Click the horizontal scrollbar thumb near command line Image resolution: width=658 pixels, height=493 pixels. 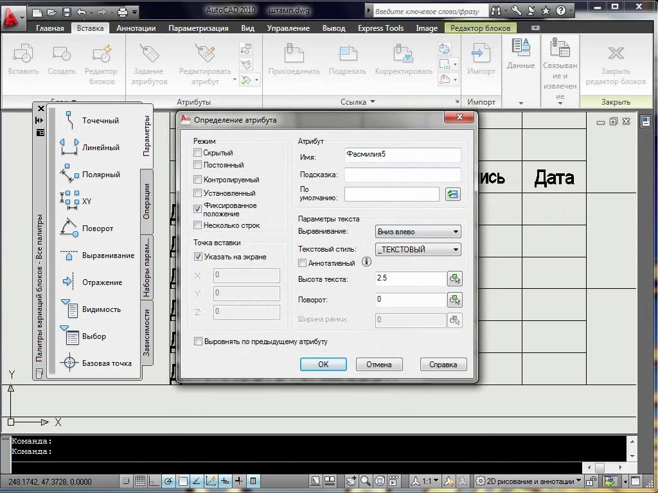[x=599, y=468]
